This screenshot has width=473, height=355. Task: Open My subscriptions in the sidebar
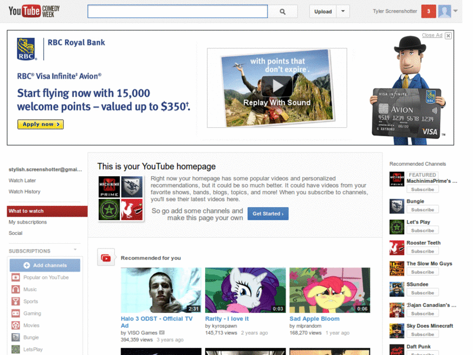pyautogui.click(x=28, y=222)
